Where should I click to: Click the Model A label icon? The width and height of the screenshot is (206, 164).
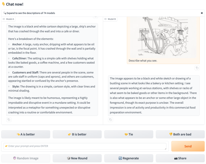pos(4,19)
